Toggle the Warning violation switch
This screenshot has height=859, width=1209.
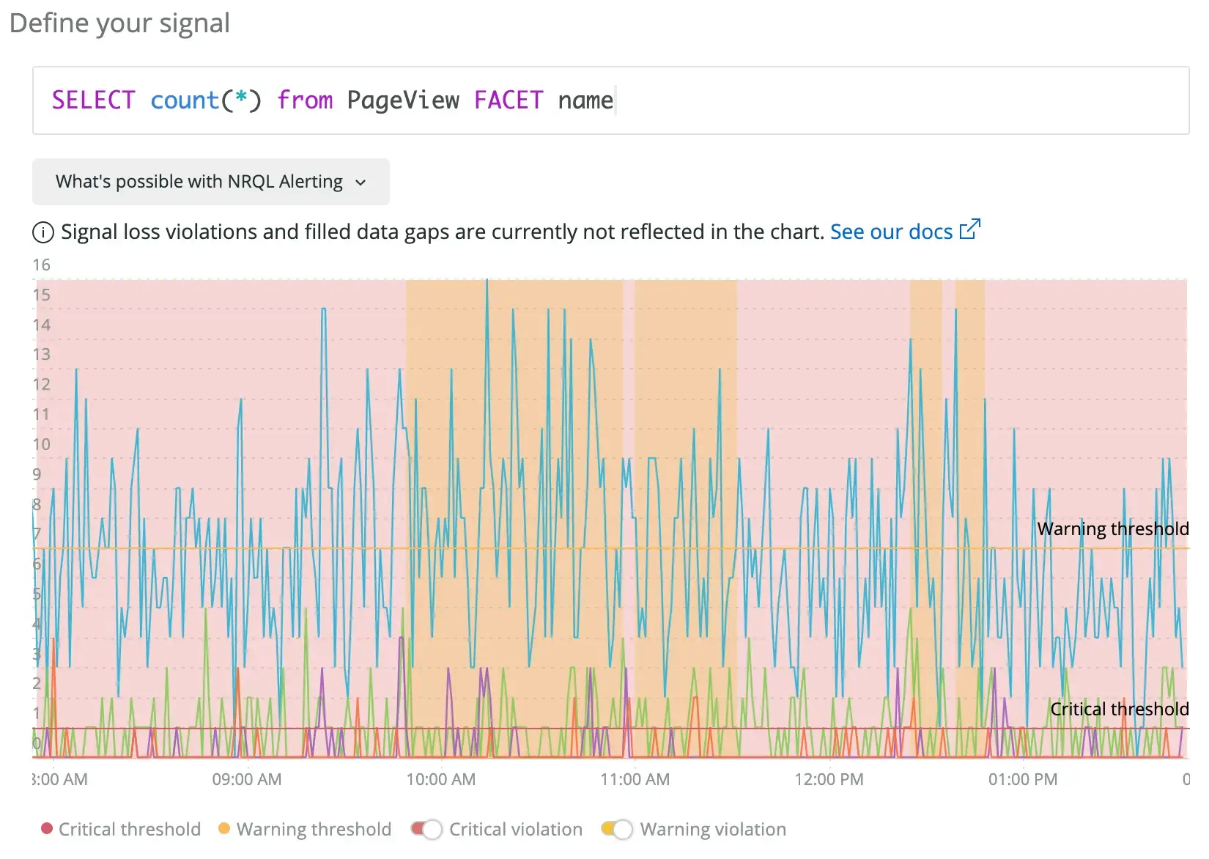click(x=617, y=829)
